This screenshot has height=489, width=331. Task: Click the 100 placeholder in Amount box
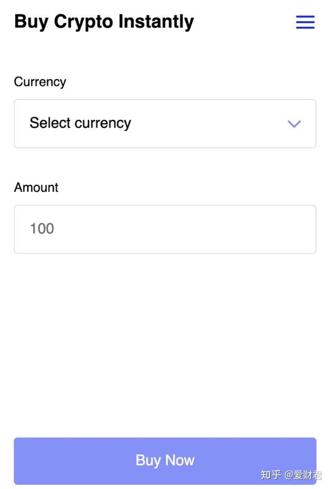pos(42,229)
